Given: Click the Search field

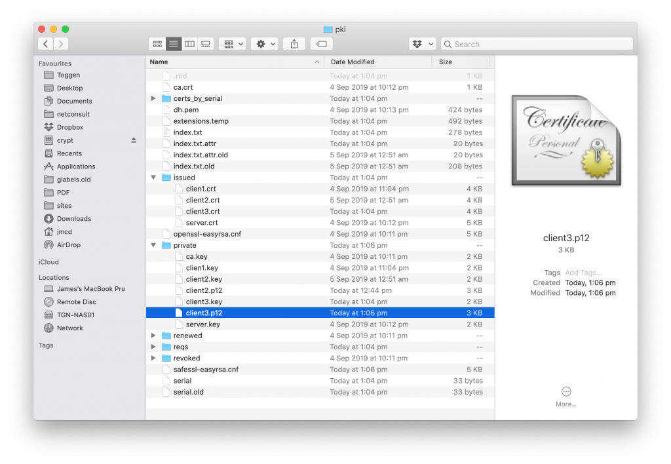Looking at the screenshot, I should (x=537, y=44).
